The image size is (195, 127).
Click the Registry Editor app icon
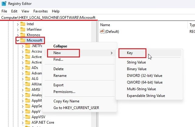(x=4, y=4)
